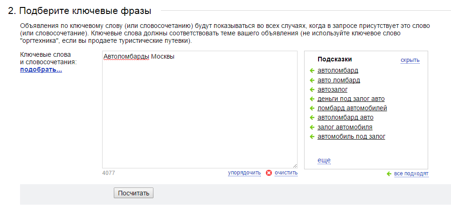
Task: Click 'упорядочить' to sort keywords
Action: tap(244, 173)
